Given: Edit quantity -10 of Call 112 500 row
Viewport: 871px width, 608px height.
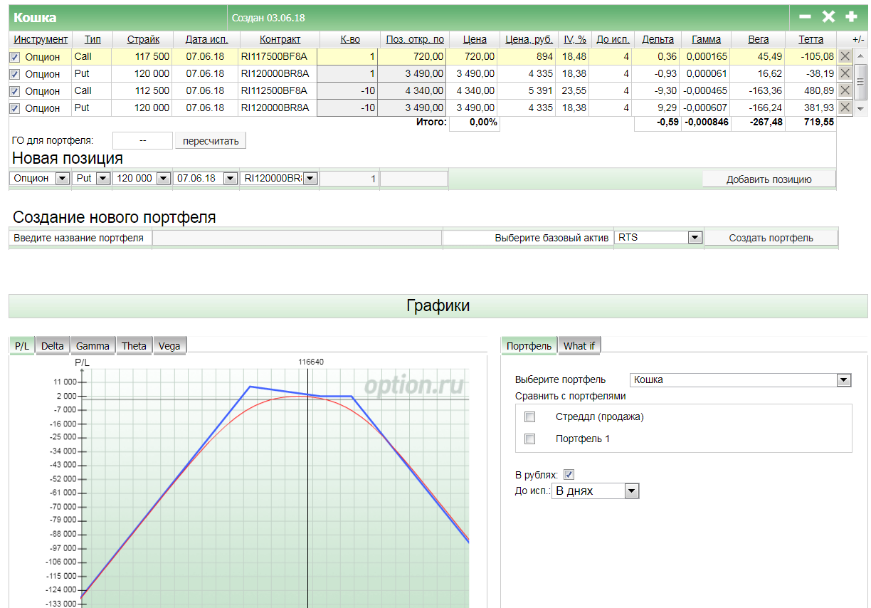Looking at the screenshot, I should click(347, 90).
